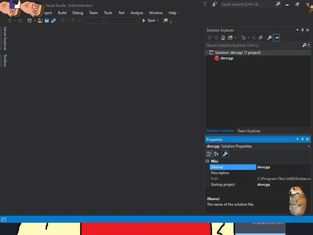313x235 pixels.
Task: Open the Team menu
Action: pos(94,13)
